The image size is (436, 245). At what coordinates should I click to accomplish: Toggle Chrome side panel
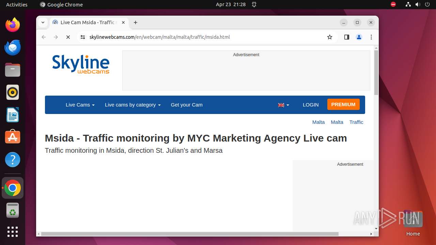[x=347, y=37]
